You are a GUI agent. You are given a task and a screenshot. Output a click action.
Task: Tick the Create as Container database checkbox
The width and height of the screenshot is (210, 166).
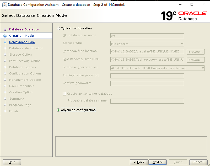(x=64, y=94)
